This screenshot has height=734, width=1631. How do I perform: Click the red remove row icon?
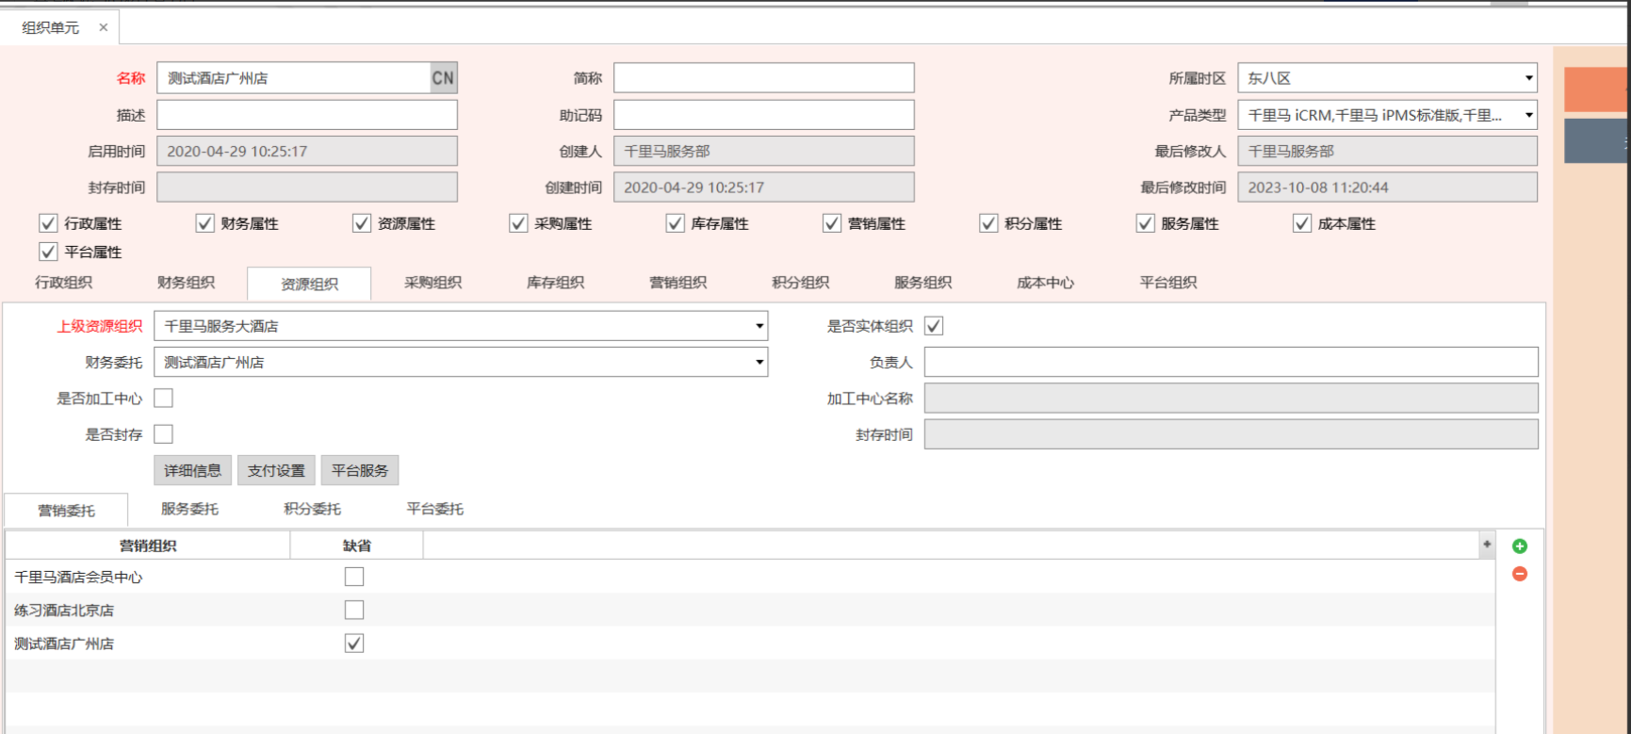point(1519,574)
